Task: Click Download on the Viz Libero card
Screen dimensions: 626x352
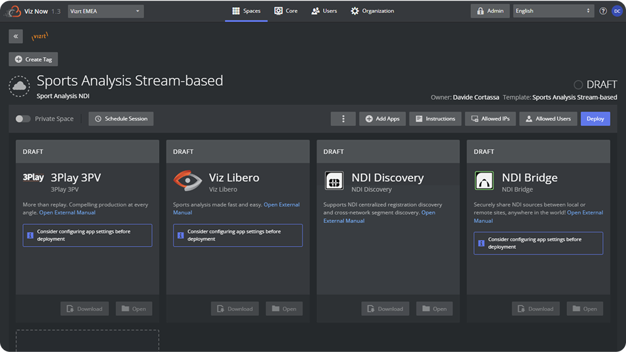Action: click(235, 308)
